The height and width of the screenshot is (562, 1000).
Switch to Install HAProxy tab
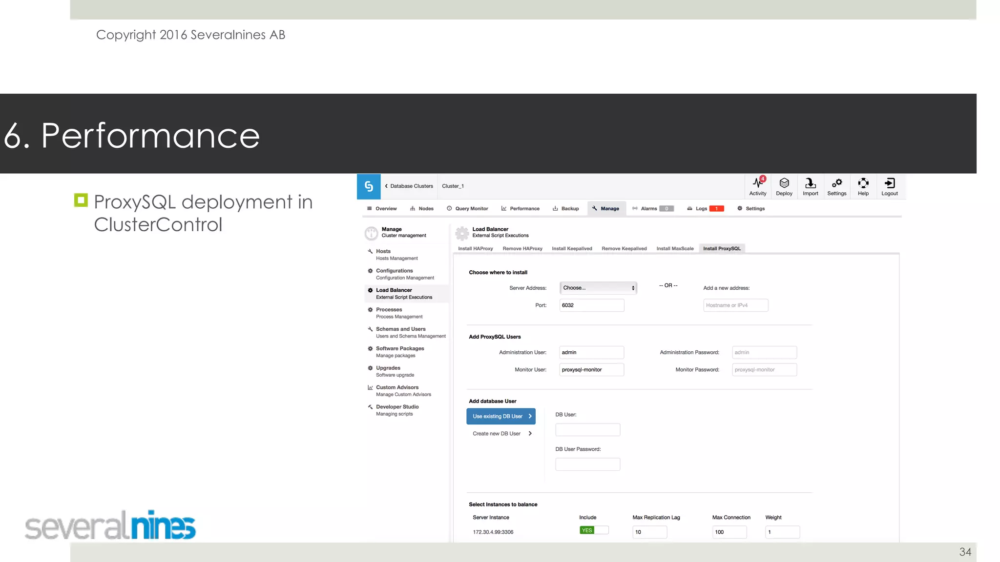click(475, 249)
